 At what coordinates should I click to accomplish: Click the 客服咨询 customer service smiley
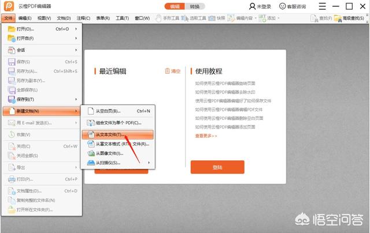(293, 6)
